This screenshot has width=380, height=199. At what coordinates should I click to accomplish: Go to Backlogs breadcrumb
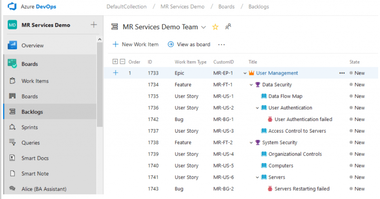[x=259, y=7]
